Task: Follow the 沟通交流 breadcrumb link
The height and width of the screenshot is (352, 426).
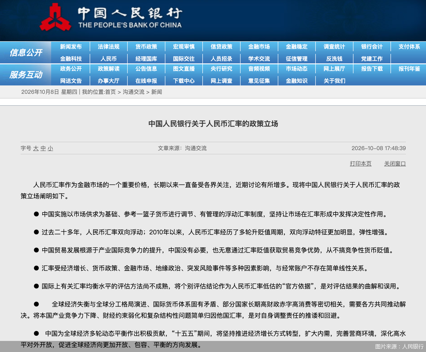Action: coord(133,92)
